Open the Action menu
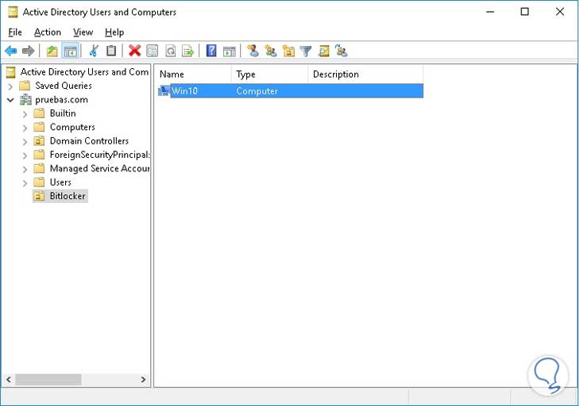 click(48, 32)
